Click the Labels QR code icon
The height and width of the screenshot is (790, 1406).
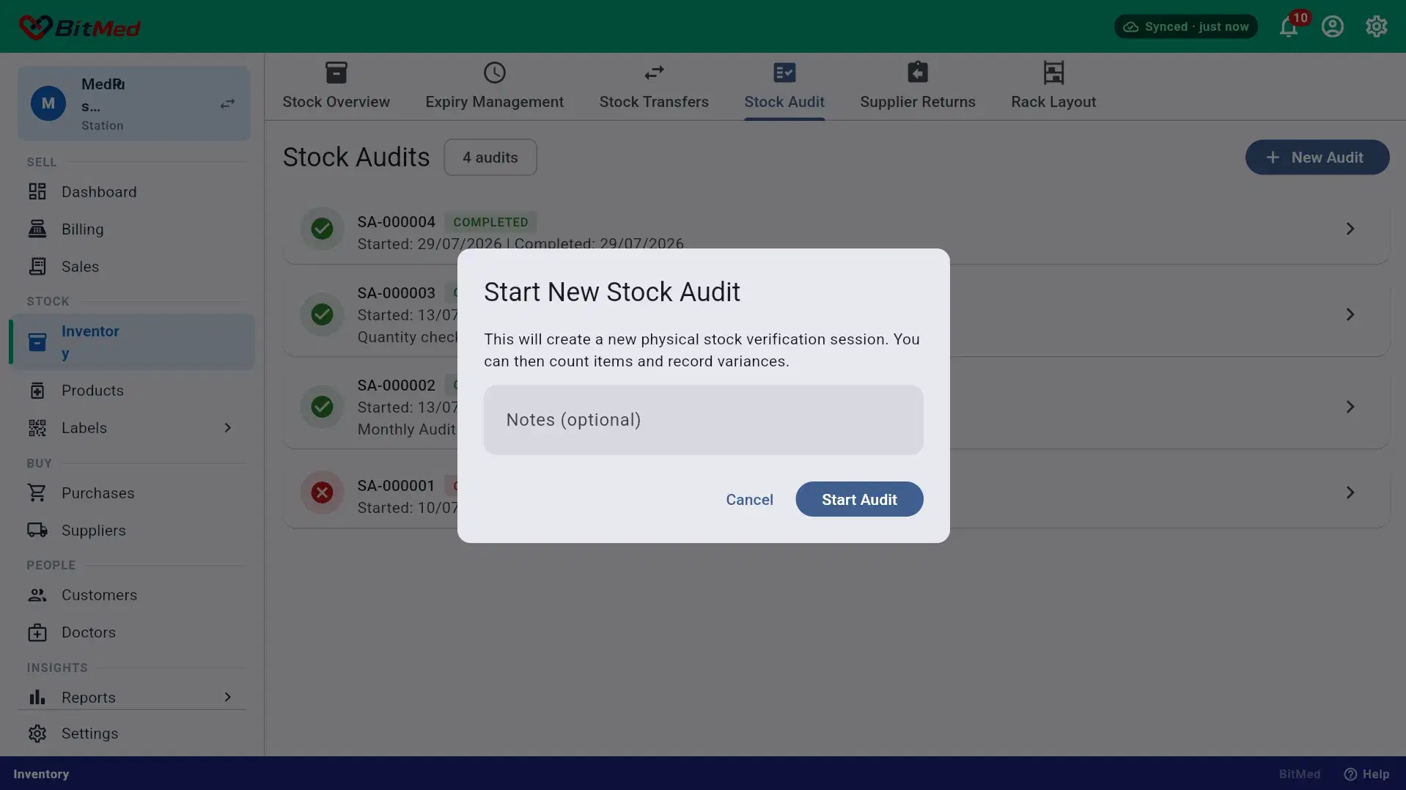[37, 428]
